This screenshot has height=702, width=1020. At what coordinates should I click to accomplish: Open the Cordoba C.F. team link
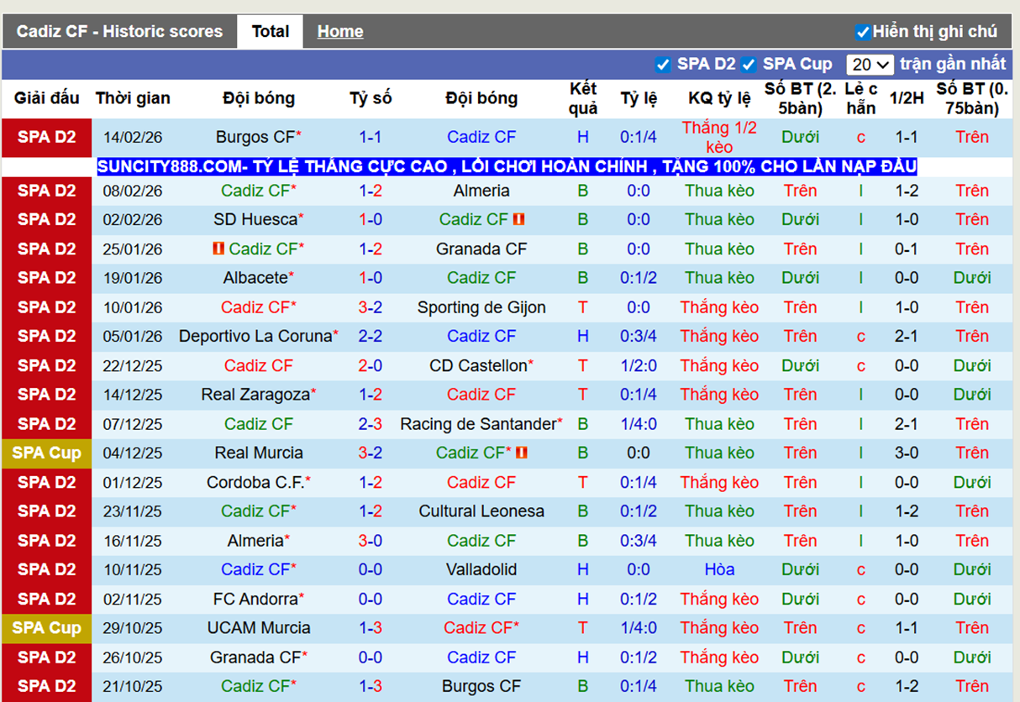255,482
